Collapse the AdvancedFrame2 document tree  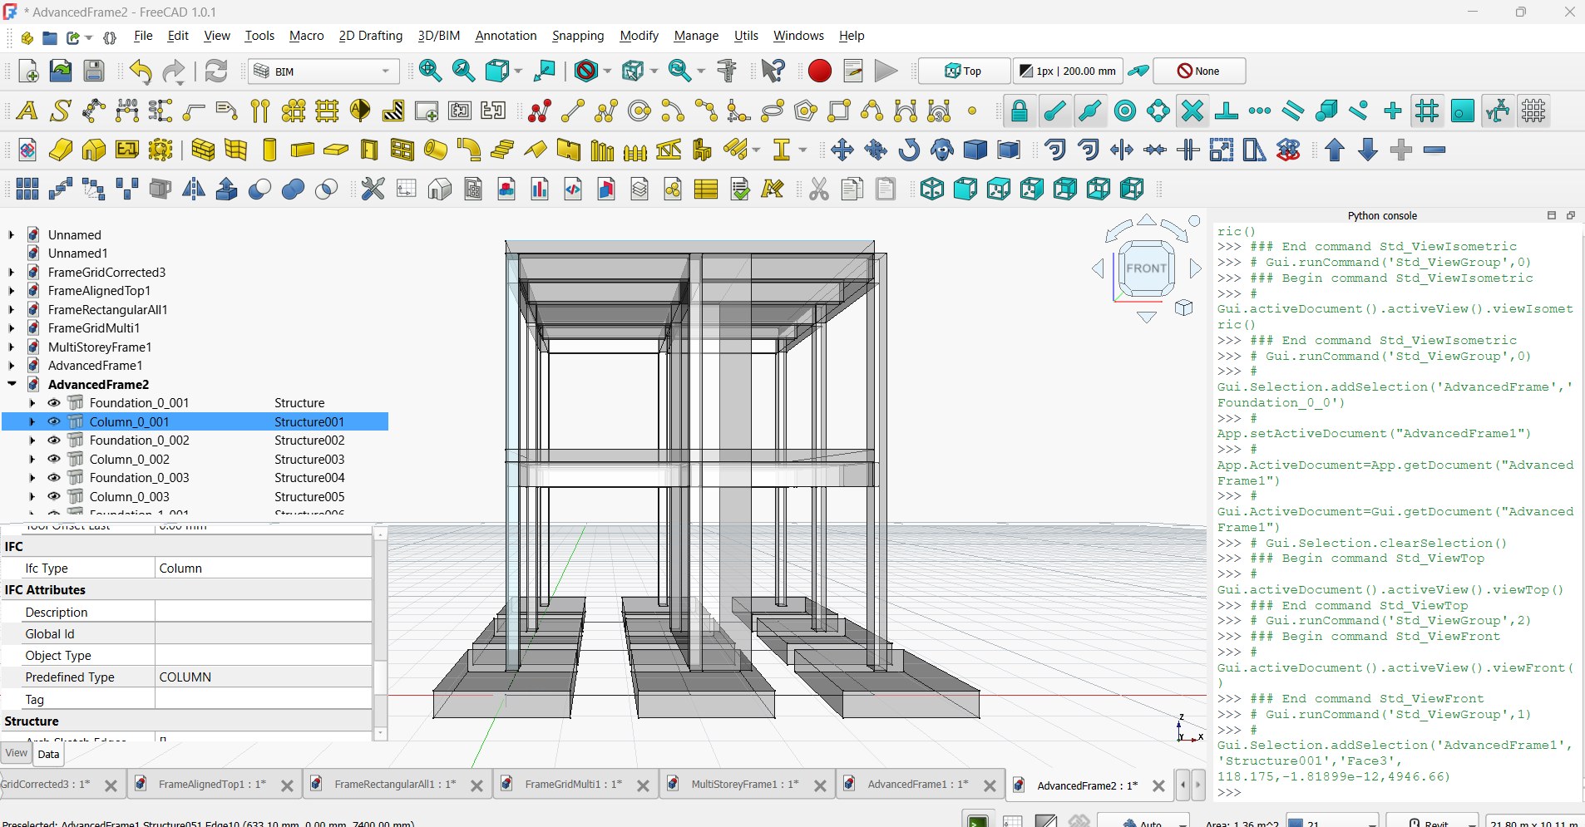(12, 384)
